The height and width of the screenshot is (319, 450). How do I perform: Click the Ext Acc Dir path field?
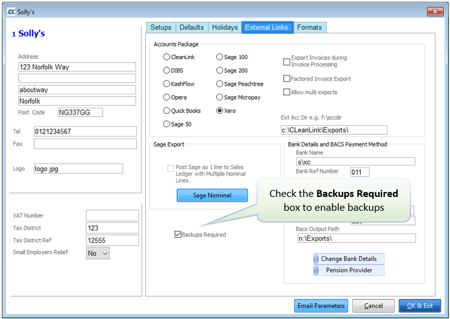point(334,130)
